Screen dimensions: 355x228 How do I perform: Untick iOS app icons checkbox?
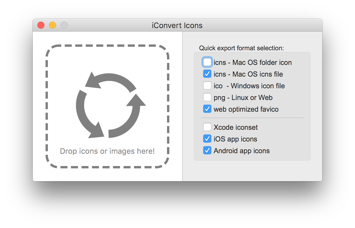[207, 139]
